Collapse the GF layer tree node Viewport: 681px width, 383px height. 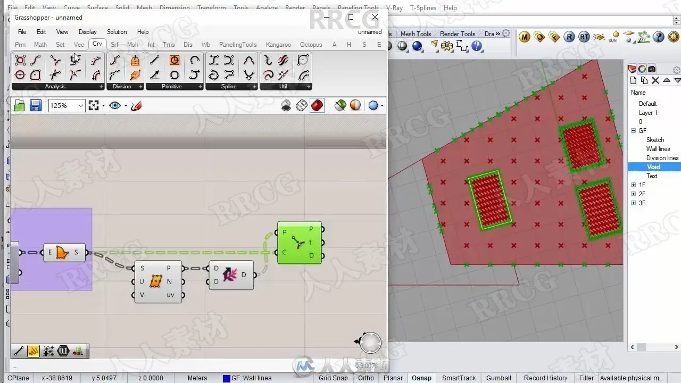[633, 131]
